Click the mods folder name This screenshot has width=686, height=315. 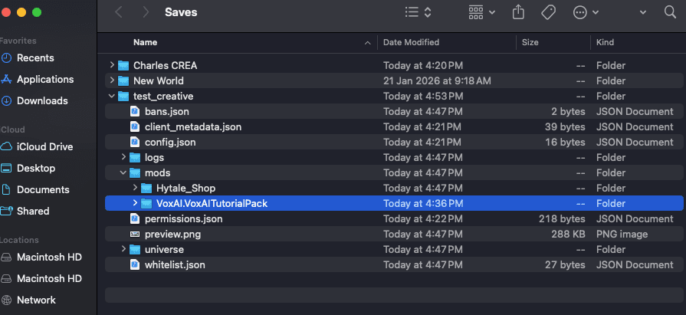tap(157, 172)
